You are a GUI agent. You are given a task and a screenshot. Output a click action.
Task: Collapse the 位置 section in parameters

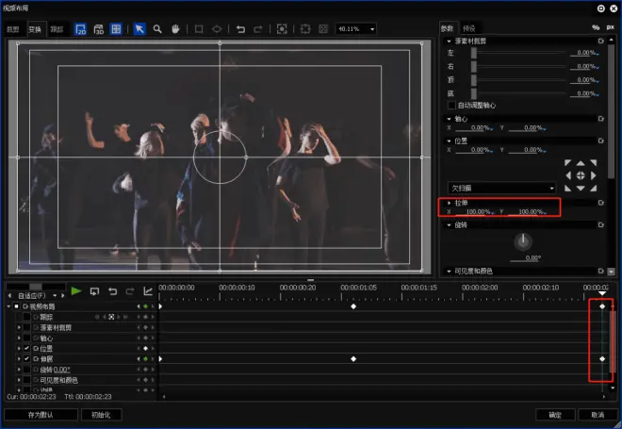point(449,140)
